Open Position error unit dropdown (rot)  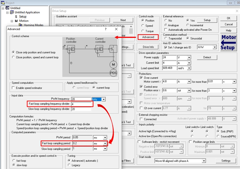[x=189, y=91]
